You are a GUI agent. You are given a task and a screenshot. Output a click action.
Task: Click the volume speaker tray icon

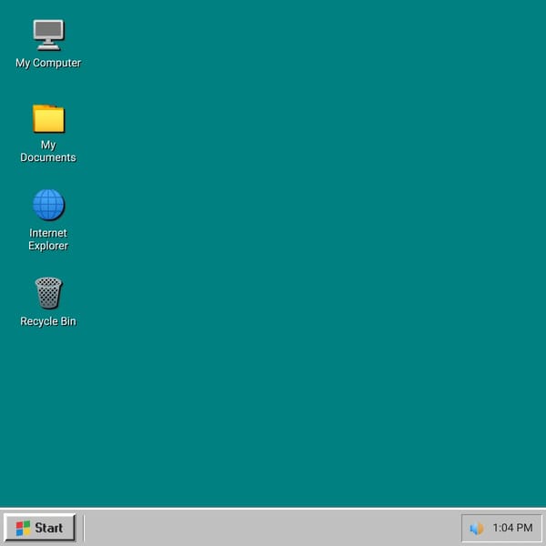pos(476,528)
